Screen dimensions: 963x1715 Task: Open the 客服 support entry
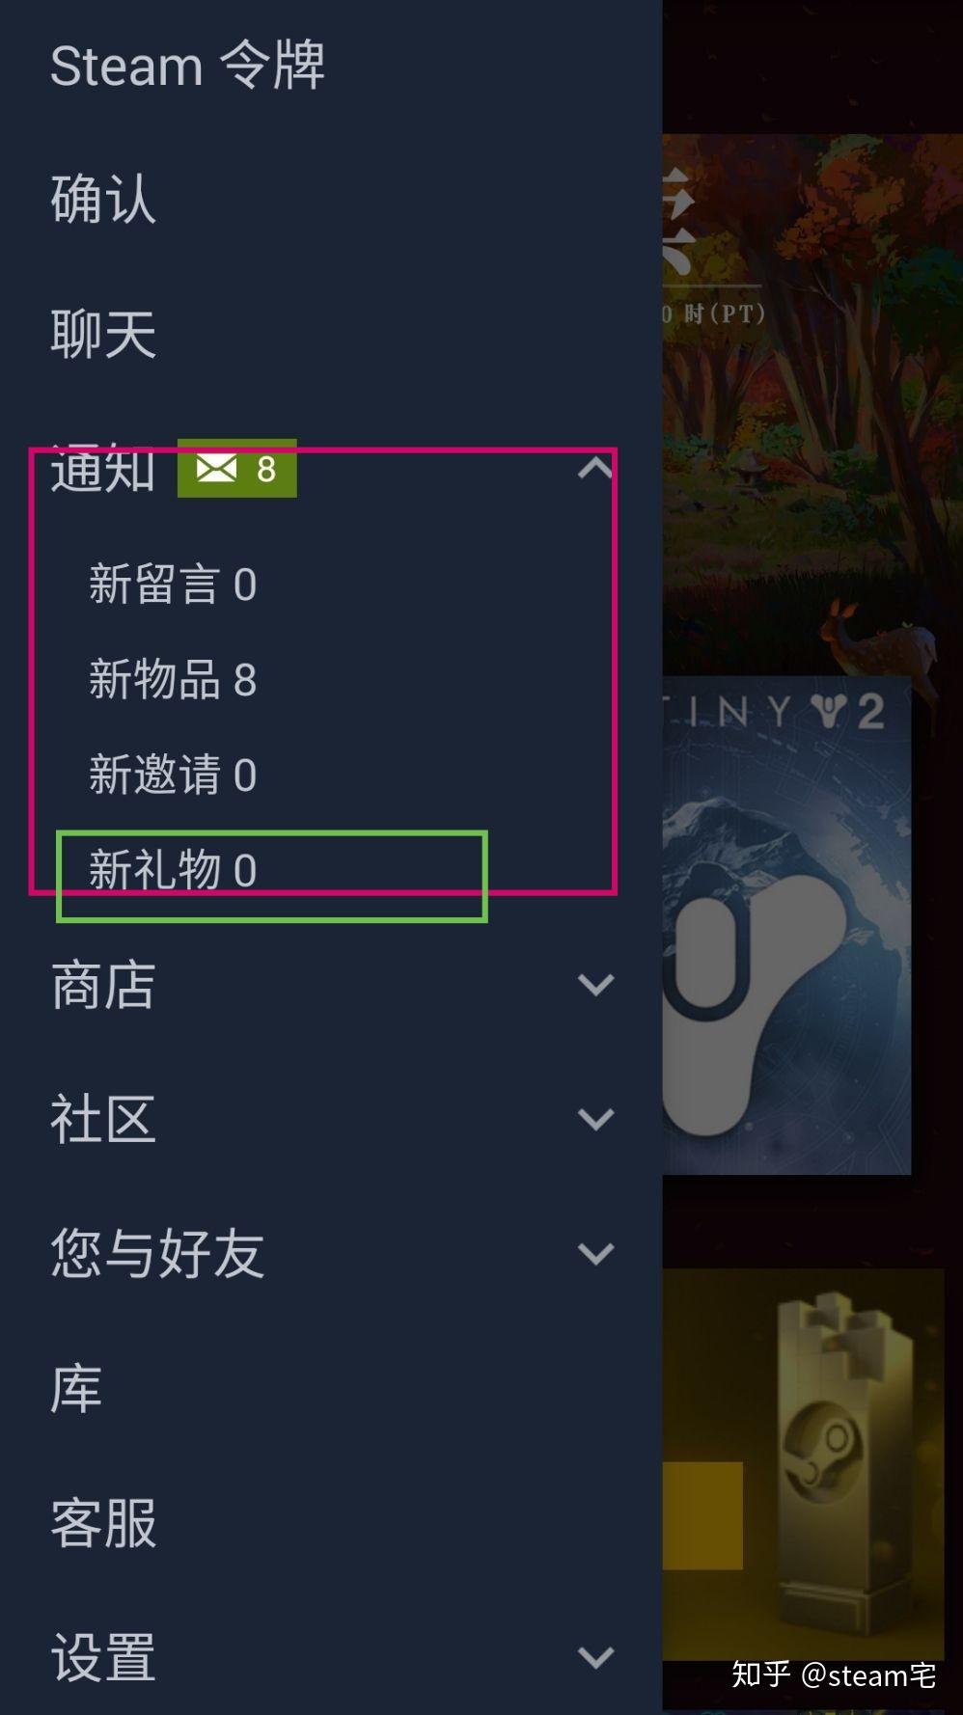(103, 1522)
